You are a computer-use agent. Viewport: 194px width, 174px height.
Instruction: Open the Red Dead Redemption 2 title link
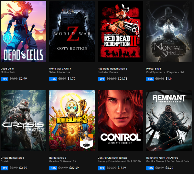tap(112, 69)
